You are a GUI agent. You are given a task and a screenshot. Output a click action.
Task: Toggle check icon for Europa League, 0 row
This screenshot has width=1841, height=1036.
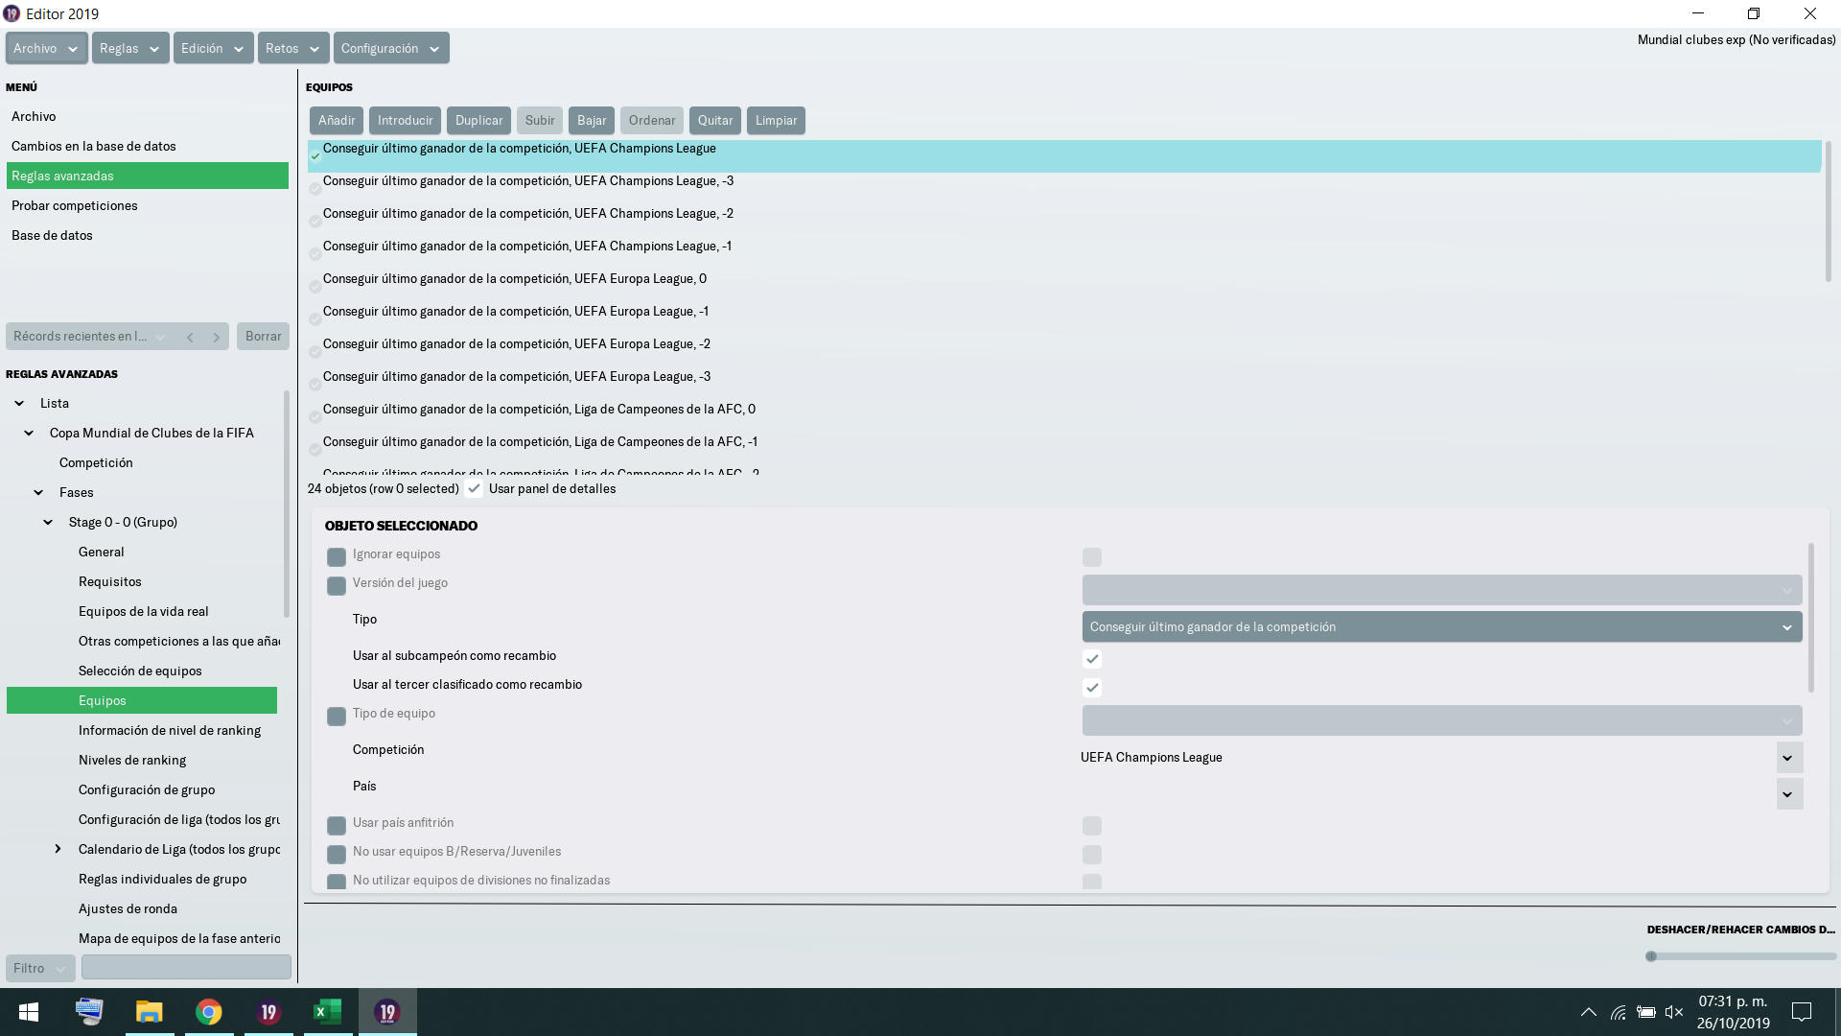[315, 287]
